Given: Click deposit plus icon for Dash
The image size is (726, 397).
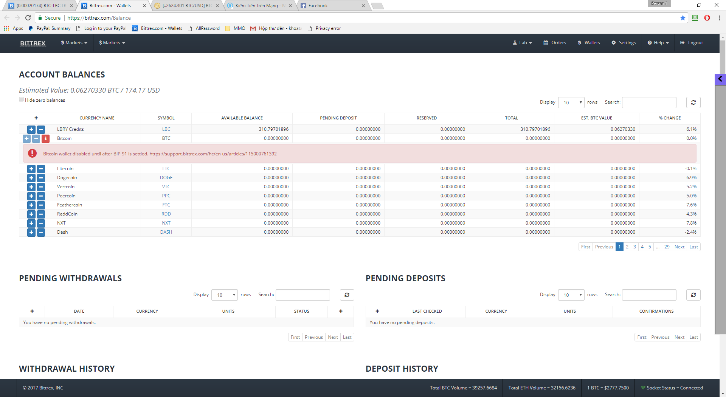Looking at the screenshot, I should (31, 232).
